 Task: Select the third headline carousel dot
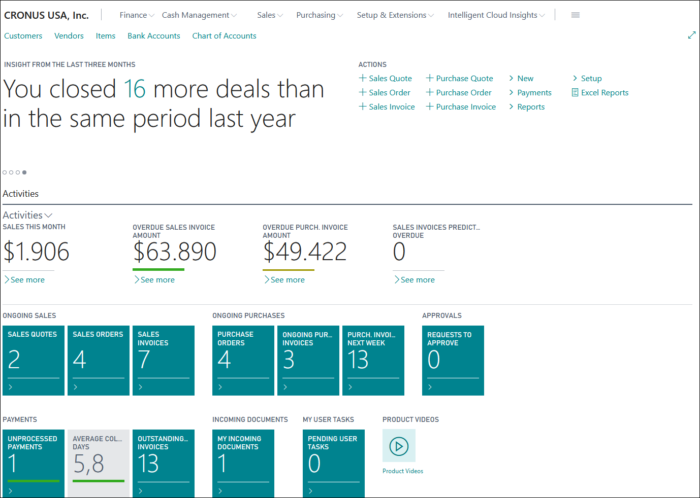click(x=18, y=172)
